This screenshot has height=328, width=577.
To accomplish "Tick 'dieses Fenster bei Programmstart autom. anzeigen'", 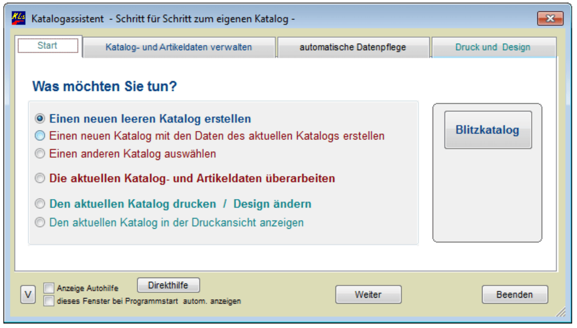I will 49,301.
